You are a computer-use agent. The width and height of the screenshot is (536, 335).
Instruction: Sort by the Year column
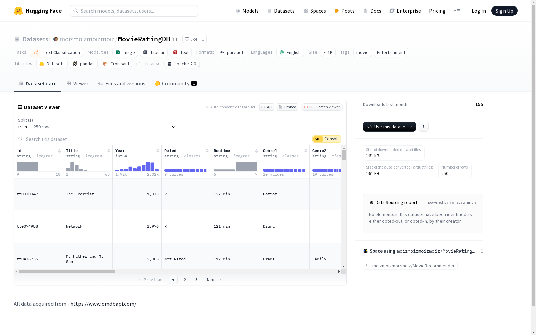tap(158, 151)
